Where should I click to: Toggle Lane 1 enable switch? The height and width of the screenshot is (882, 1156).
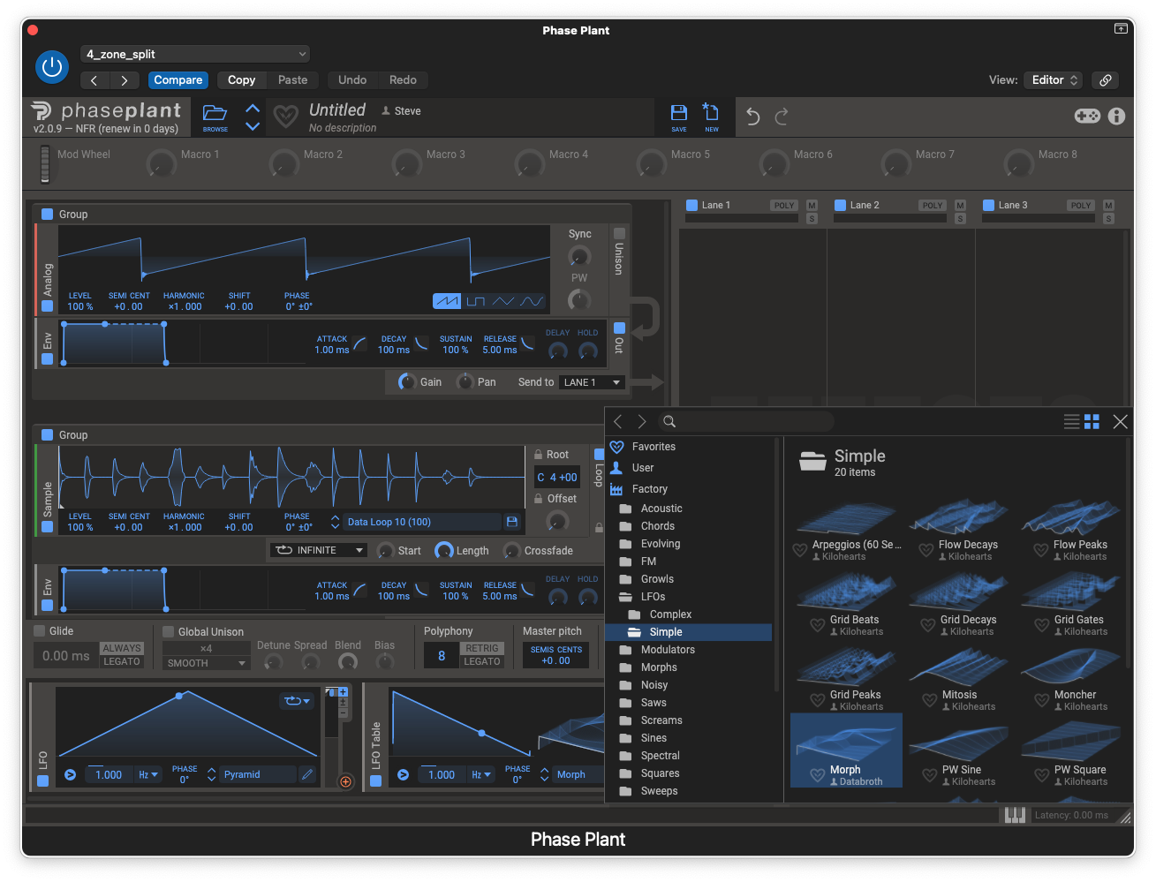[x=692, y=205]
